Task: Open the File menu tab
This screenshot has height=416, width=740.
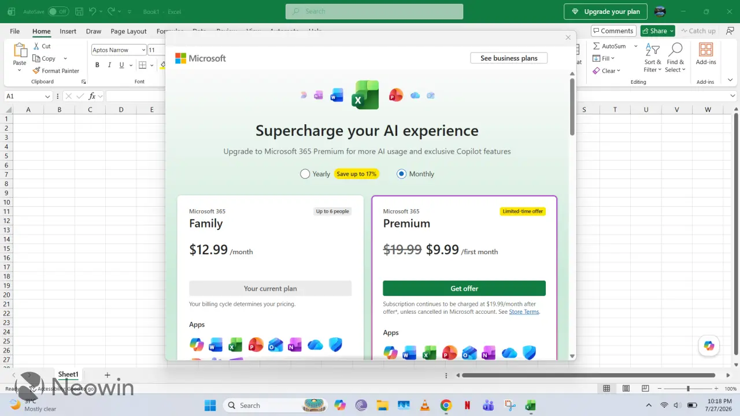Action: pyautogui.click(x=14, y=31)
